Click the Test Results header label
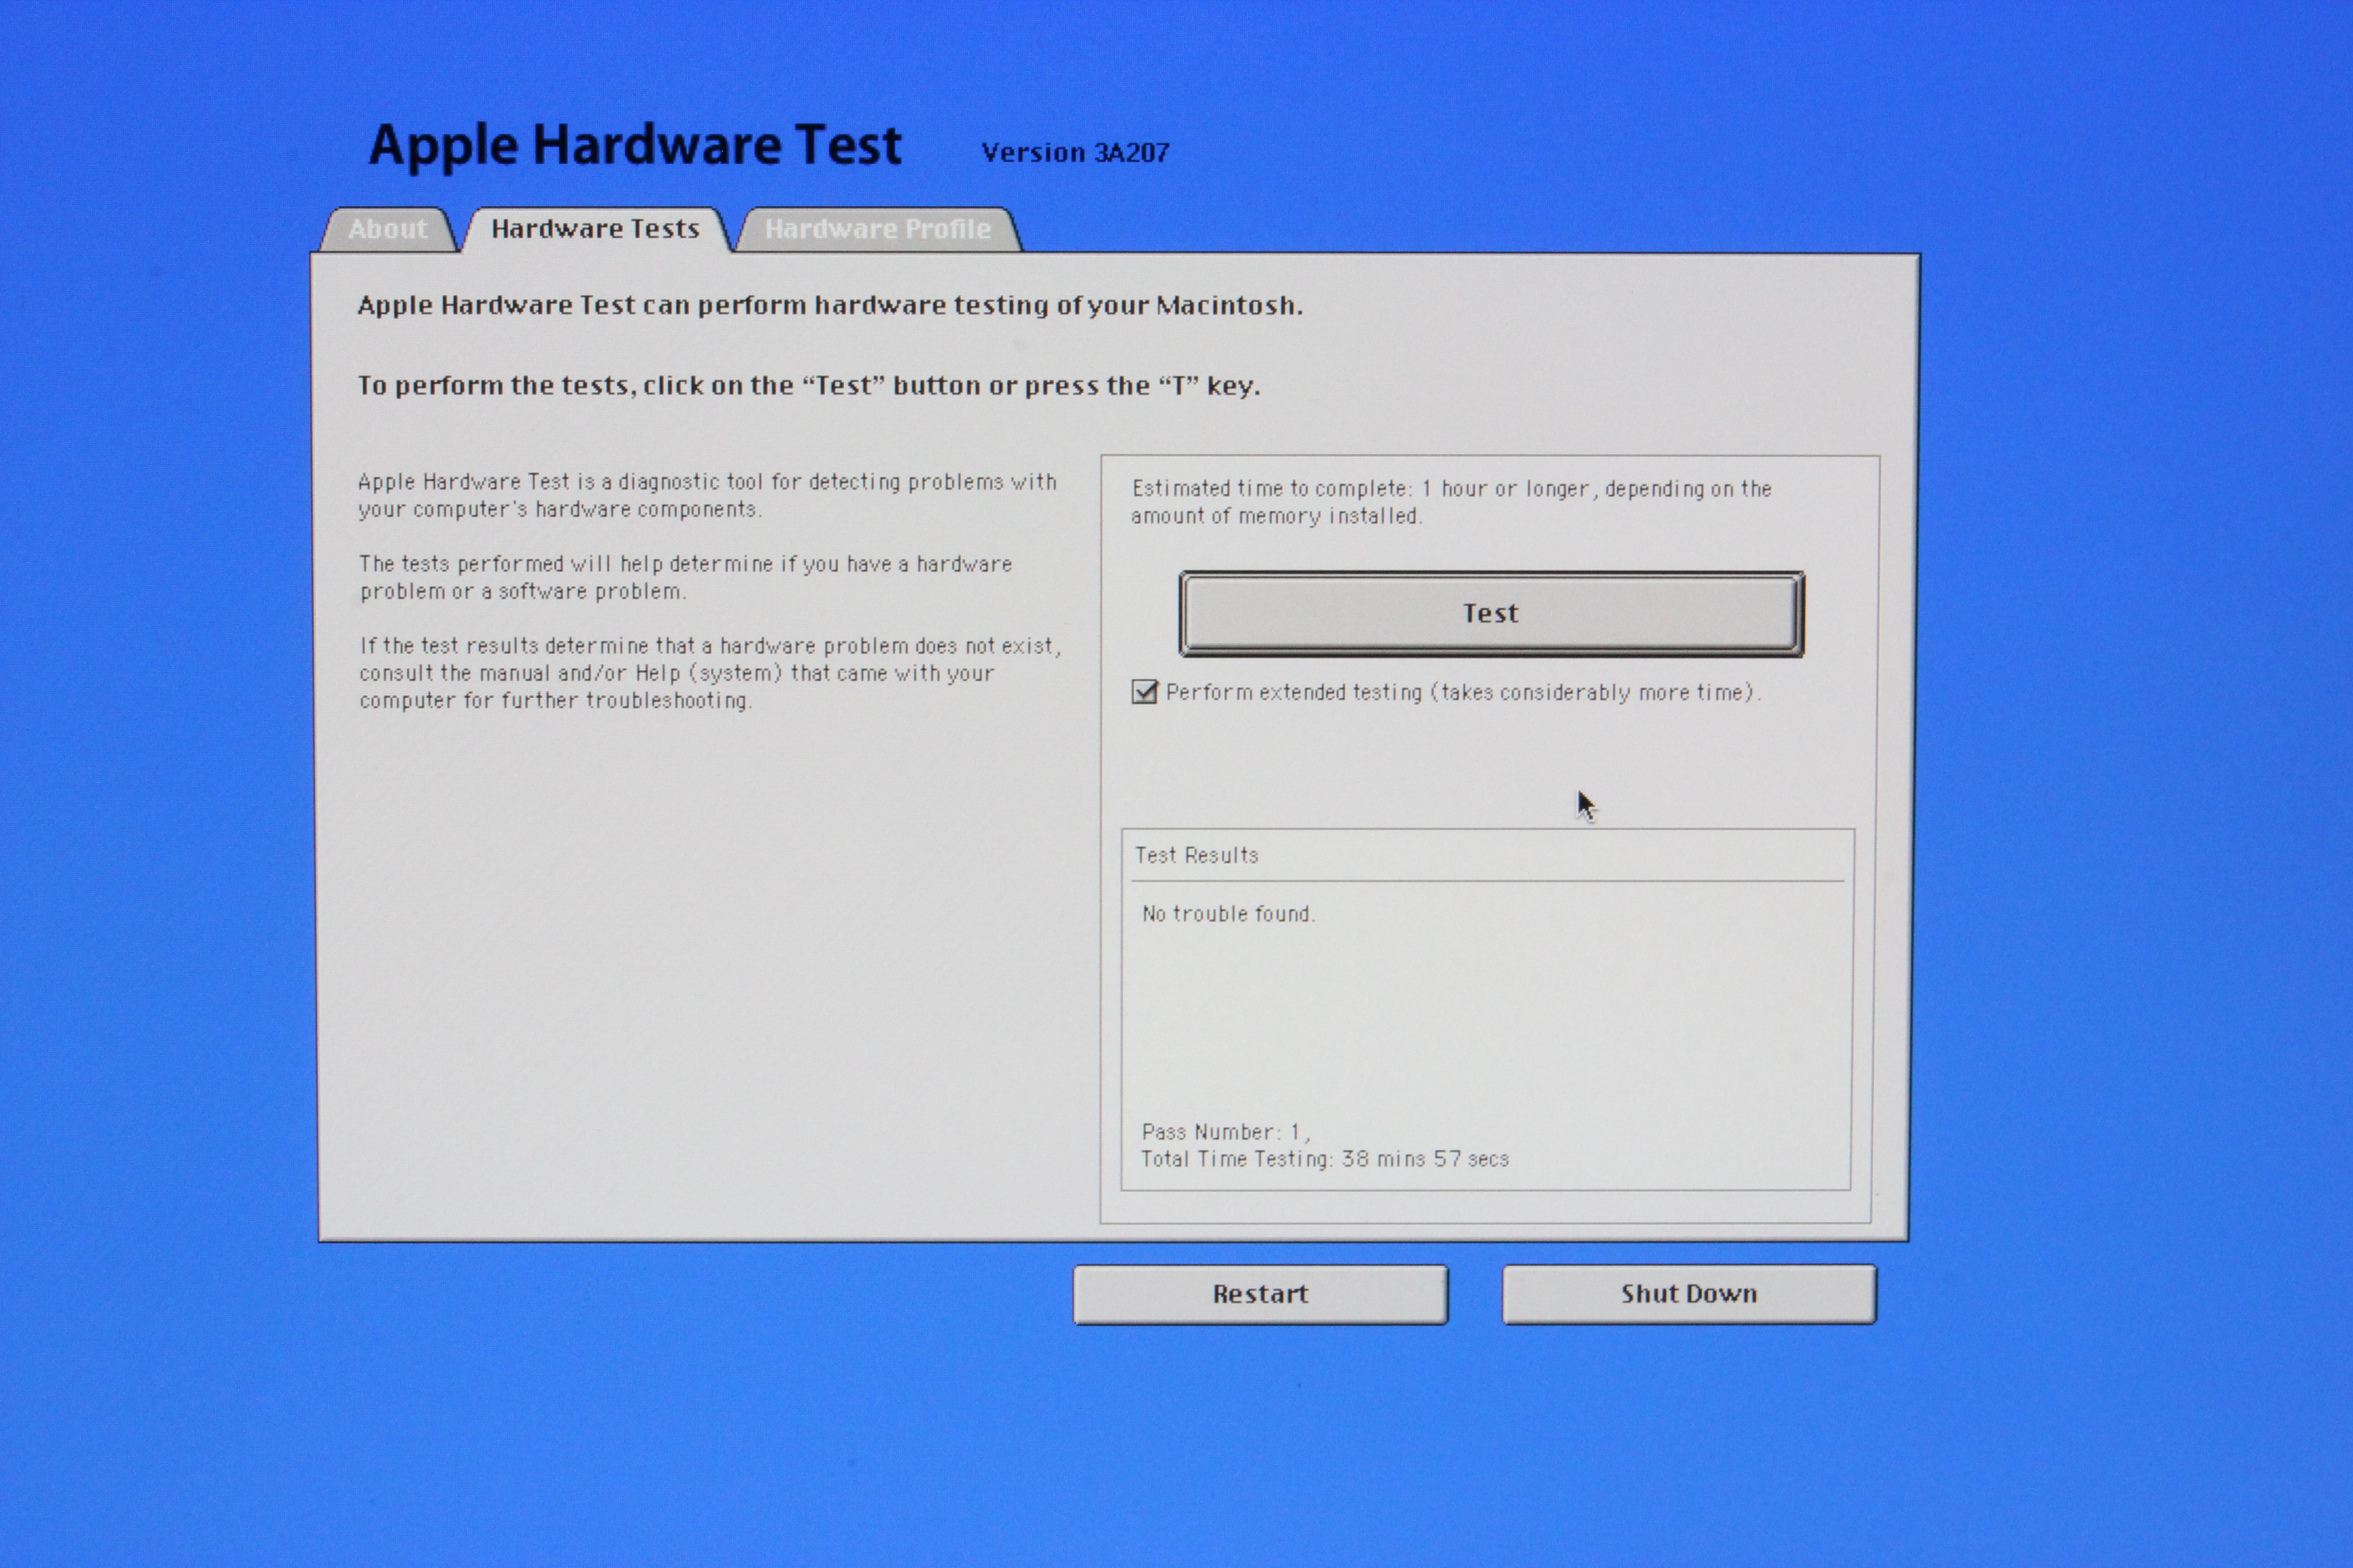 coord(1196,855)
